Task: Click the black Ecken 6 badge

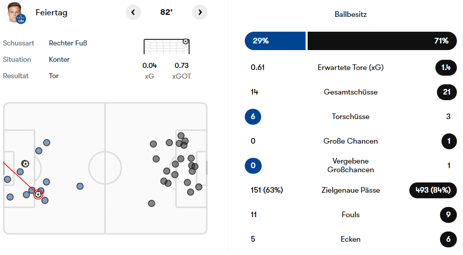Action: click(448, 239)
